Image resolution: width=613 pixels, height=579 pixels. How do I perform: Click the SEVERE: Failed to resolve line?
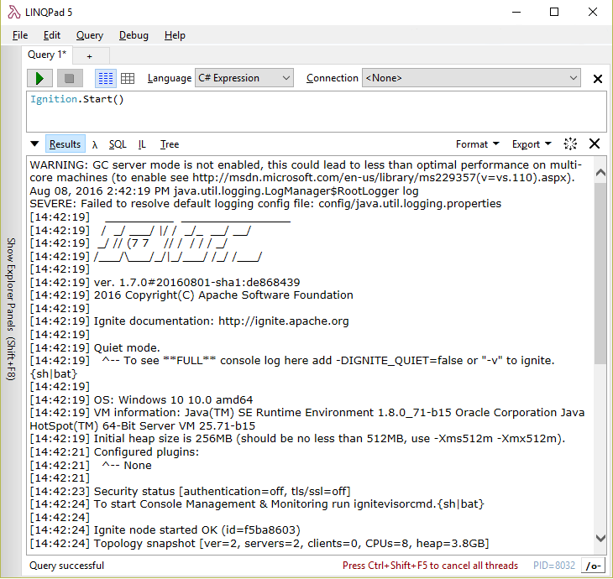[x=265, y=204]
